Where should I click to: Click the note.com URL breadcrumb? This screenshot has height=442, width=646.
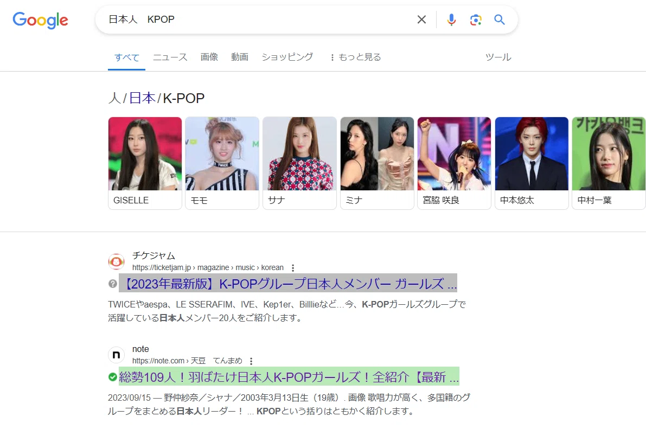(x=188, y=361)
